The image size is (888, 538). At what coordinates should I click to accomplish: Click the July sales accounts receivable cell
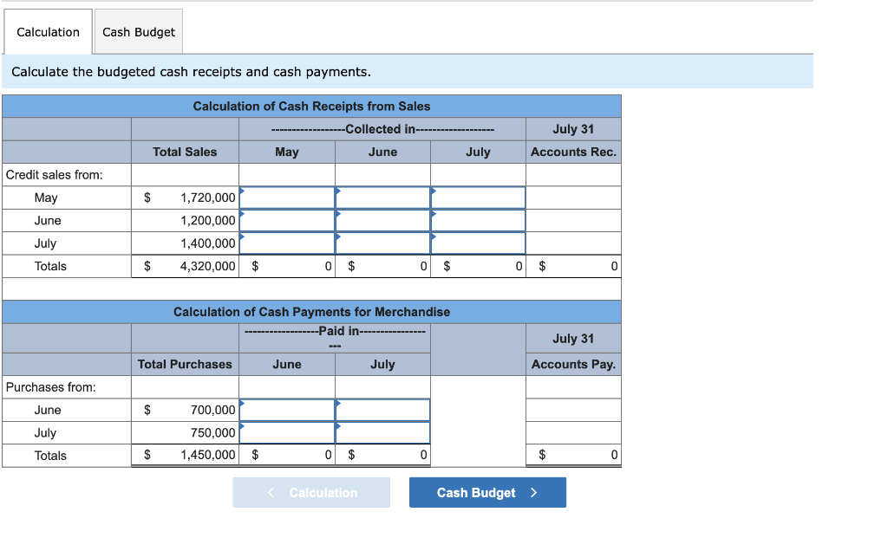[x=573, y=243]
